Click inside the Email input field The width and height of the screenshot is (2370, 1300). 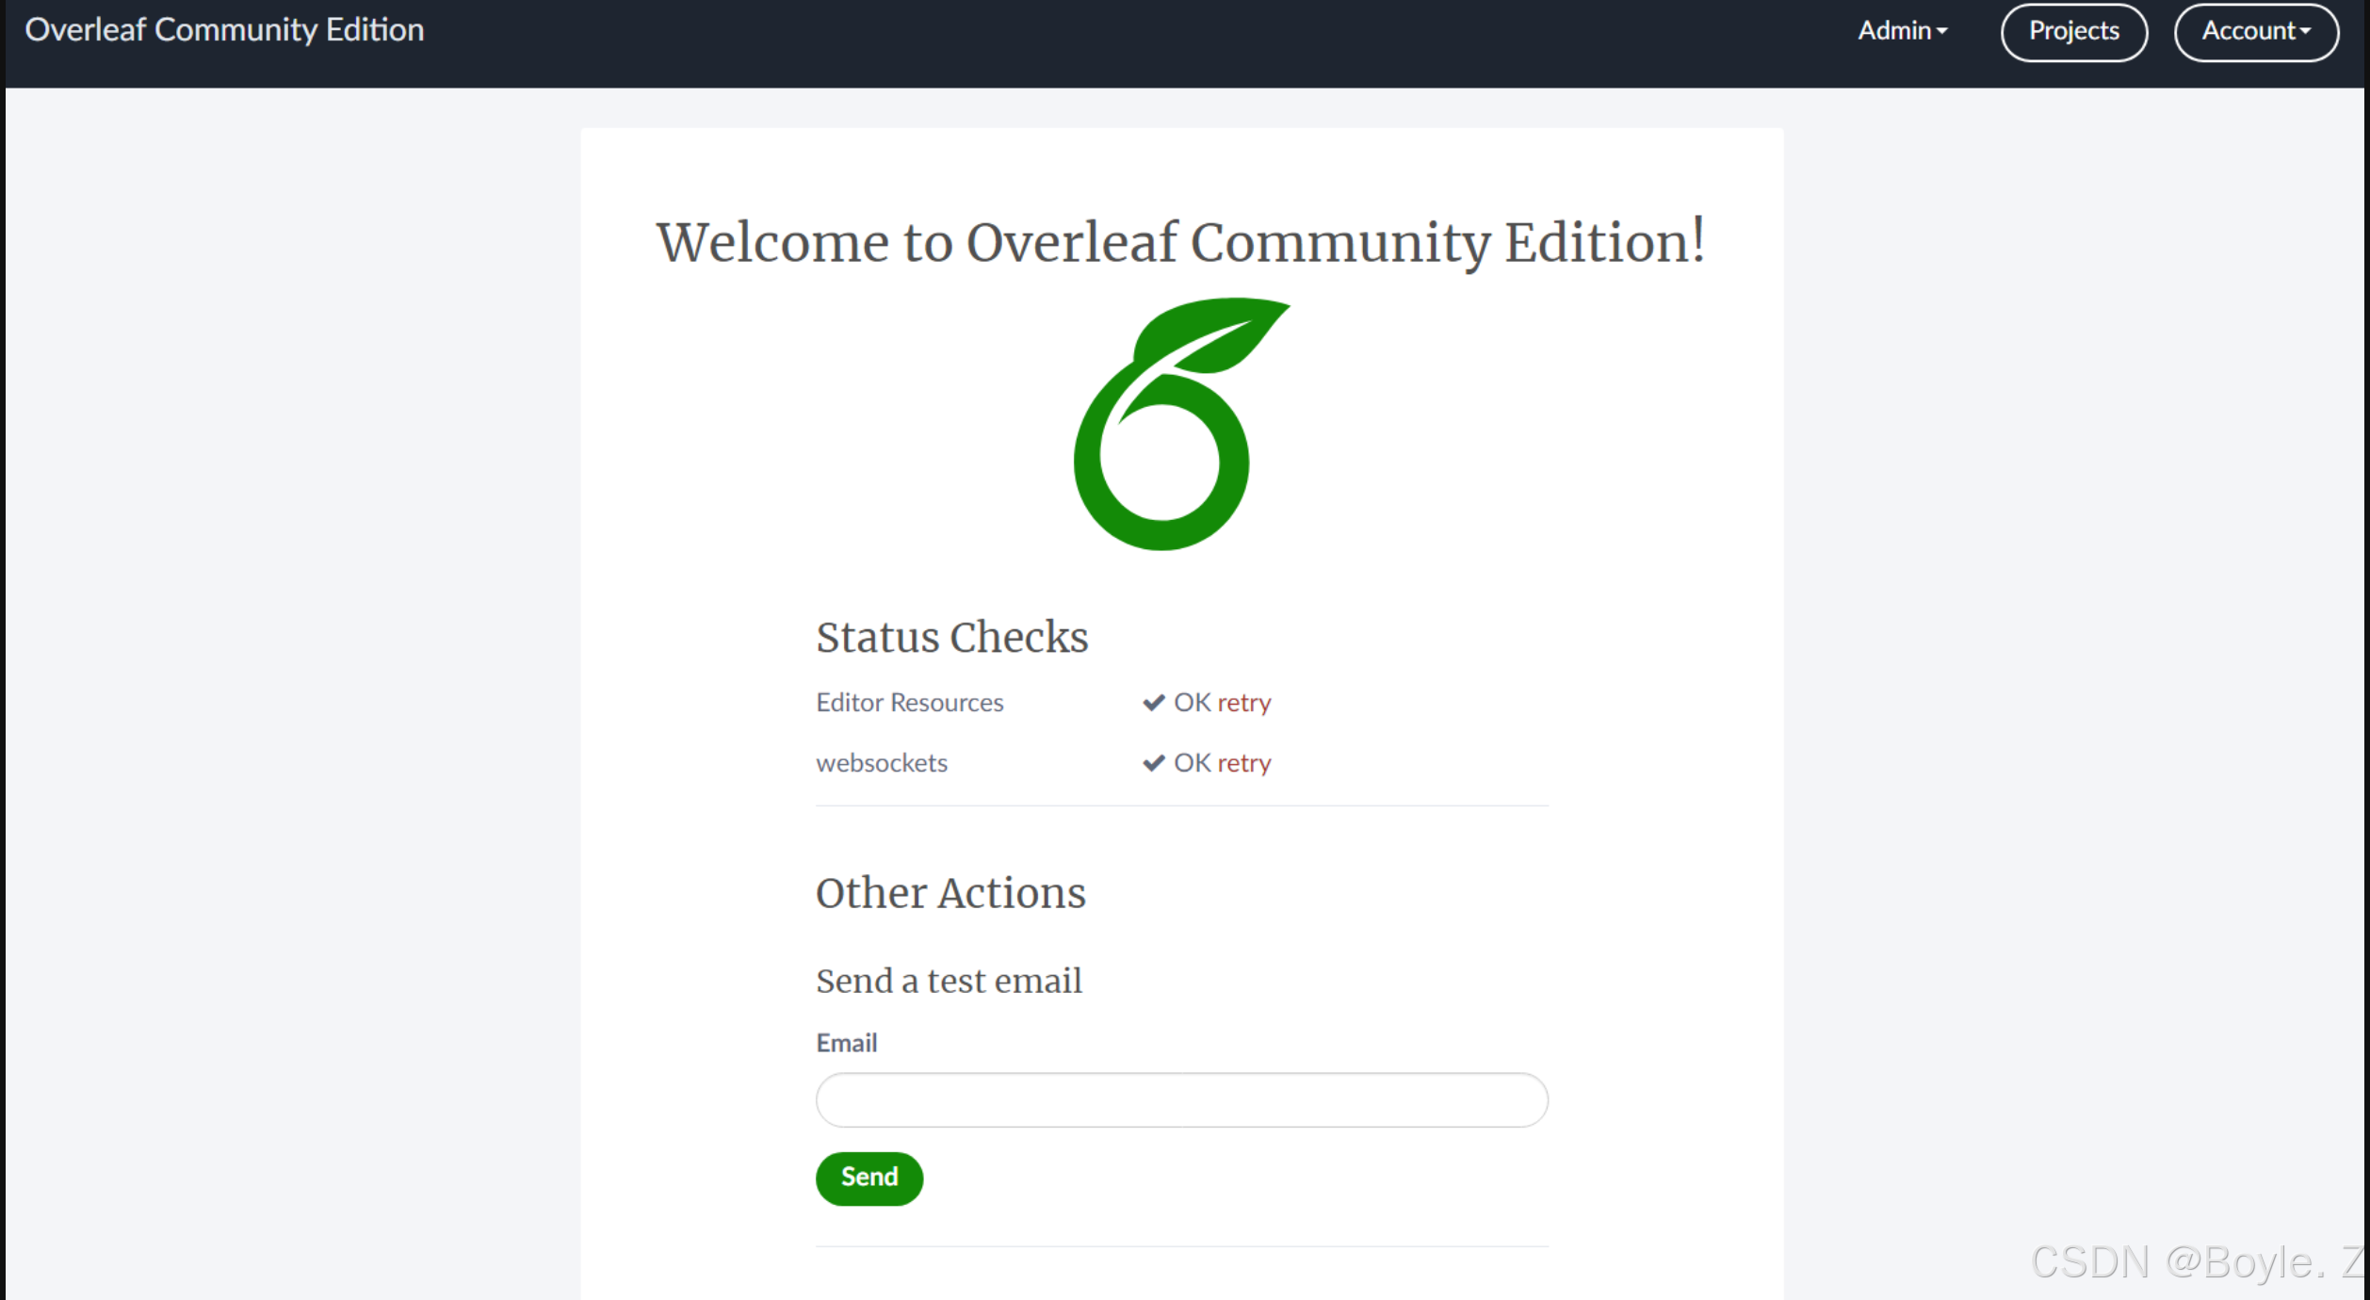coord(1180,1099)
